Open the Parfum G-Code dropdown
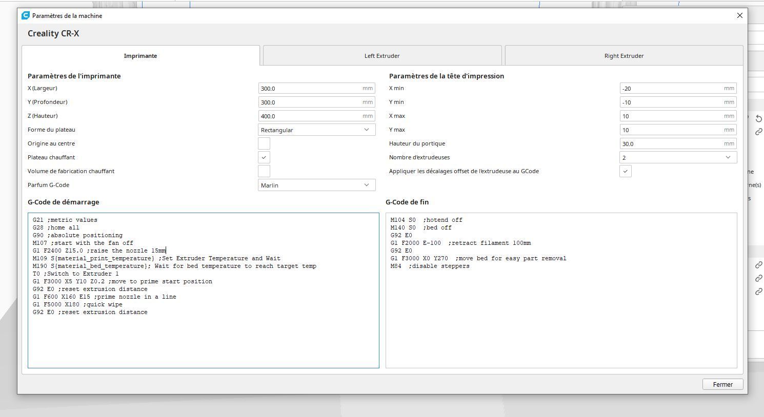Viewport: 764px width, 417px height. pos(316,185)
